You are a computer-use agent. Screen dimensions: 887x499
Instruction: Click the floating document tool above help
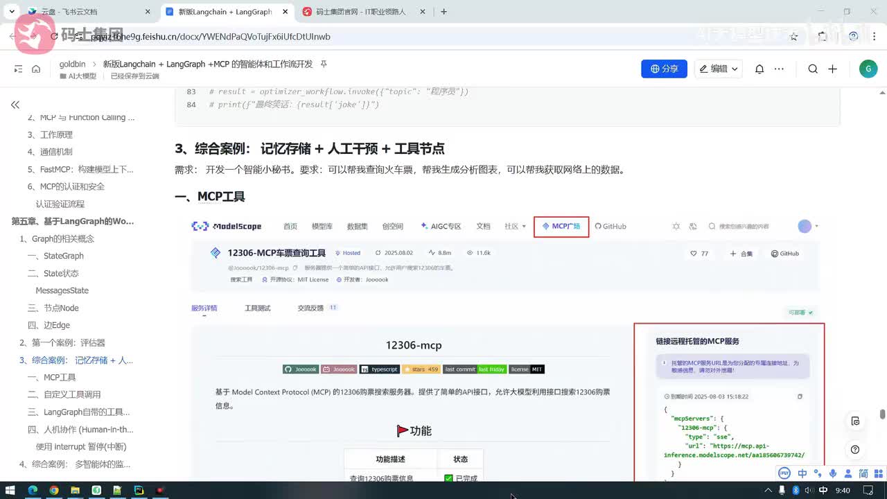coord(855,421)
